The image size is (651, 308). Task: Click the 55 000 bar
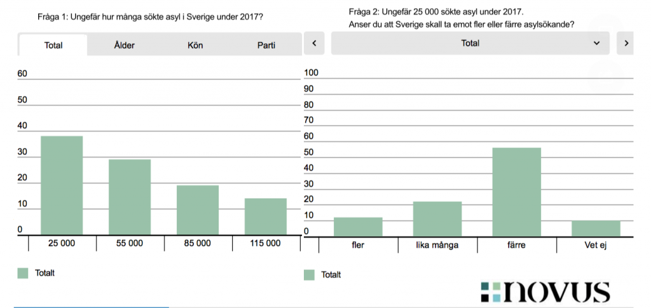point(130,197)
